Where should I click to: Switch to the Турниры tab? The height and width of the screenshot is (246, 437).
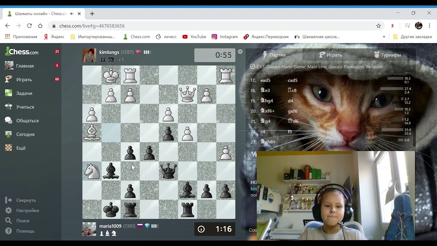[387, 55]
